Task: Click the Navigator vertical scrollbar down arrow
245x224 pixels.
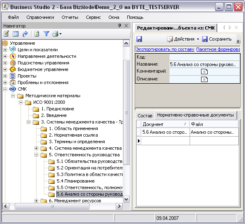Action: click(x=126, y=199)
